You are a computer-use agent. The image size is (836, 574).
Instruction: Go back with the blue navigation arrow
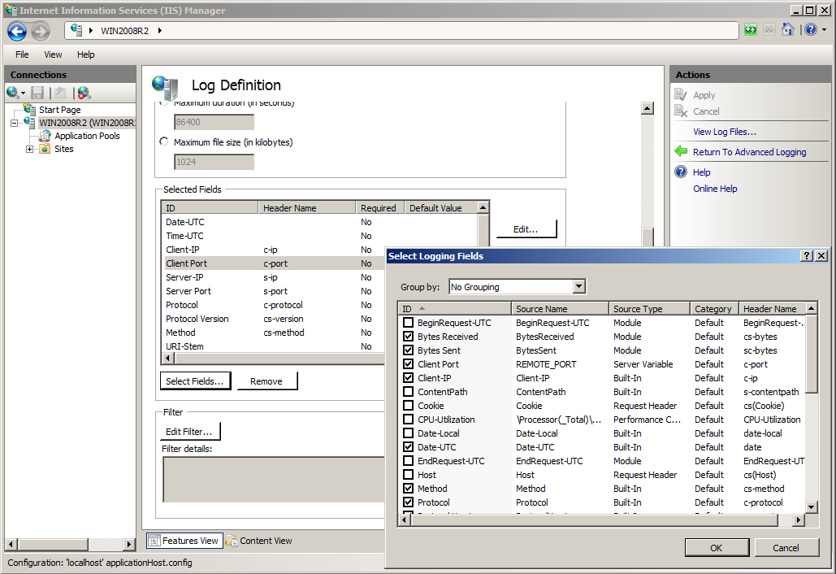16,32
